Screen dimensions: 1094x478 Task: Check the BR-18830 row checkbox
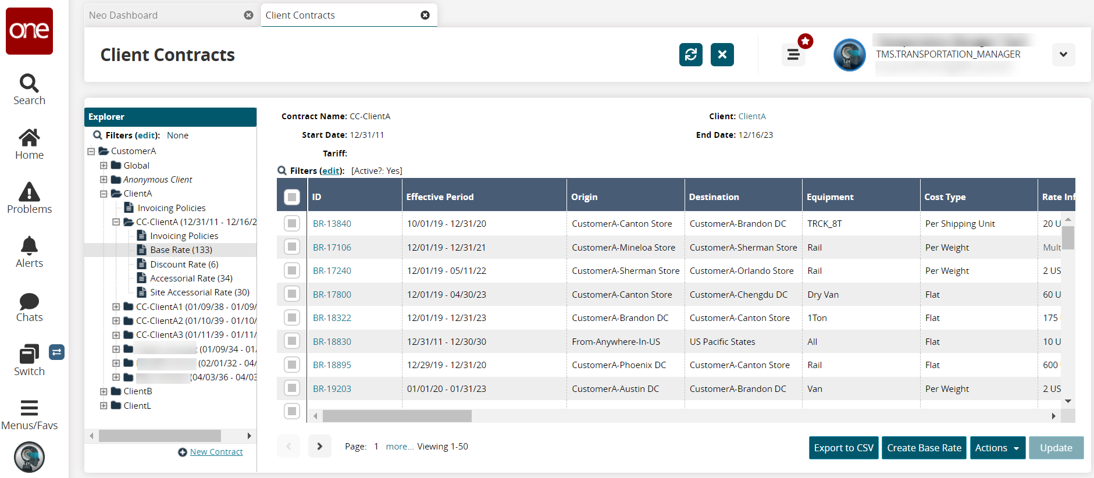pos(292,341)
